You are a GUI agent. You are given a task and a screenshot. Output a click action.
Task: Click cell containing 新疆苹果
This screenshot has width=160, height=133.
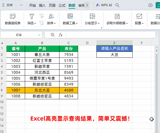pos(42,66)
